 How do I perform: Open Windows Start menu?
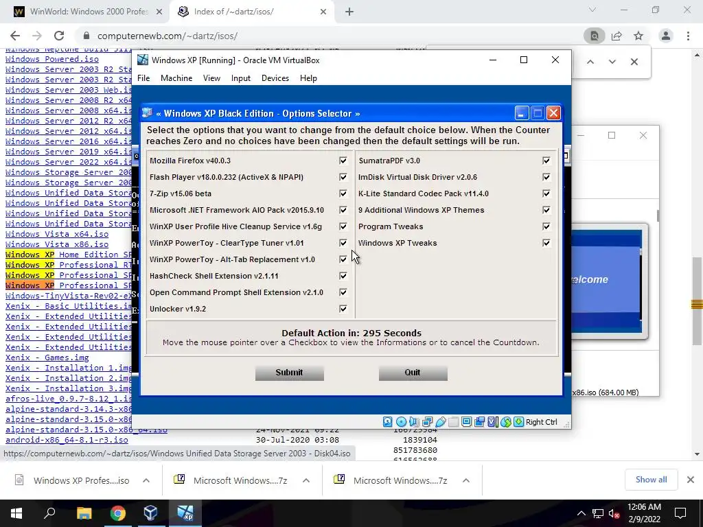pos(16,513)
